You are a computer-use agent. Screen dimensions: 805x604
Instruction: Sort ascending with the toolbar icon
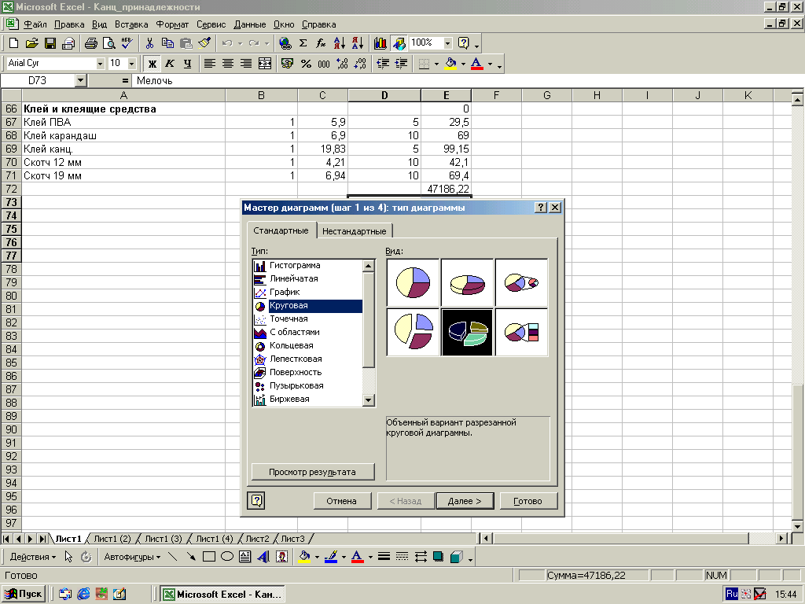click(x=340, y=43)
